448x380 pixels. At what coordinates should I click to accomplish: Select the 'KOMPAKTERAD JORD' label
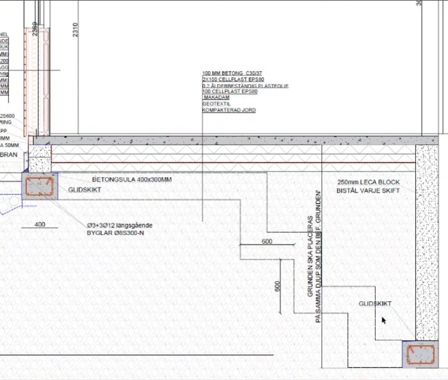point(229,110)
